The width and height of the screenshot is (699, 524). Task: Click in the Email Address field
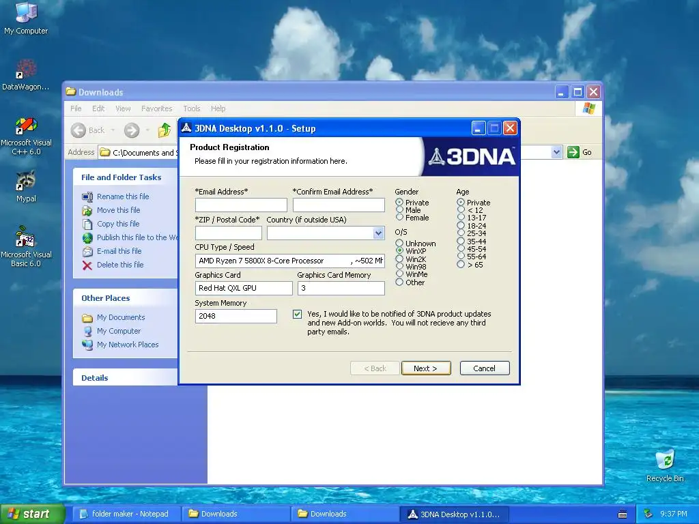241,205
